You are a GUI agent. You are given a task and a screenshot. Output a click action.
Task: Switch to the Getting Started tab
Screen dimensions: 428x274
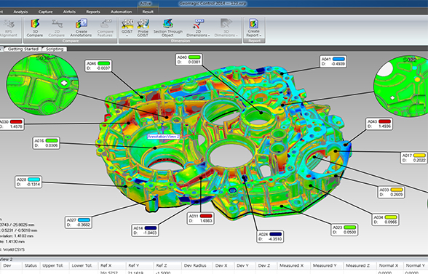tap(23, 49)
